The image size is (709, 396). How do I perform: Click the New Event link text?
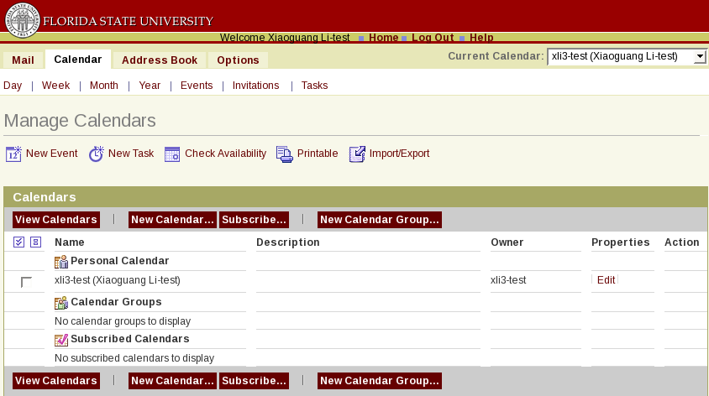point(51,154)
